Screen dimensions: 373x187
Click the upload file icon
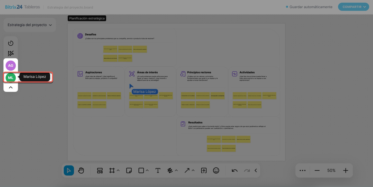(x=204, y=170)
